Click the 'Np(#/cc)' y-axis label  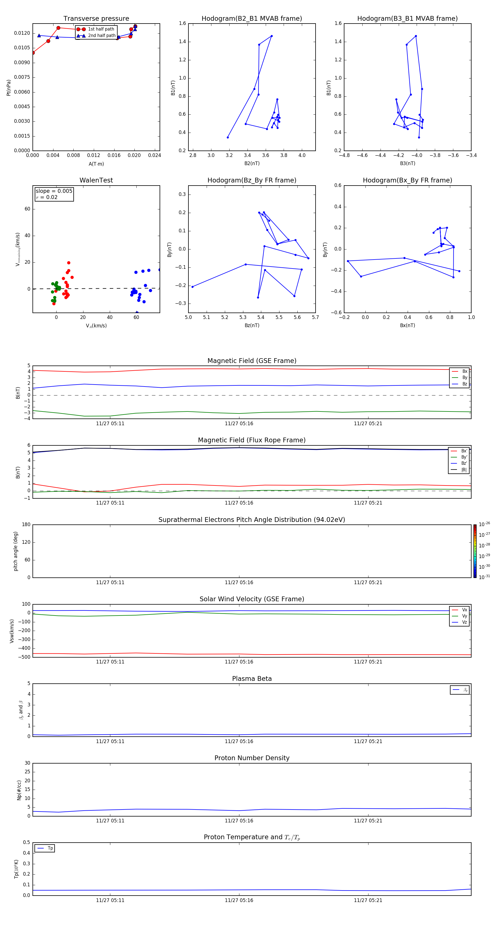[19, 790]
